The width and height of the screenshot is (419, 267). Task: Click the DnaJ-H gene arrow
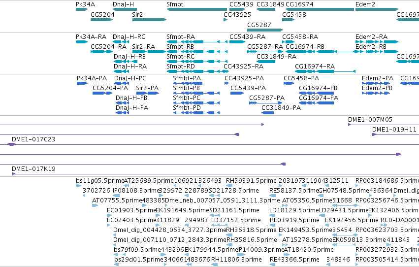click(x=125, y=9)
